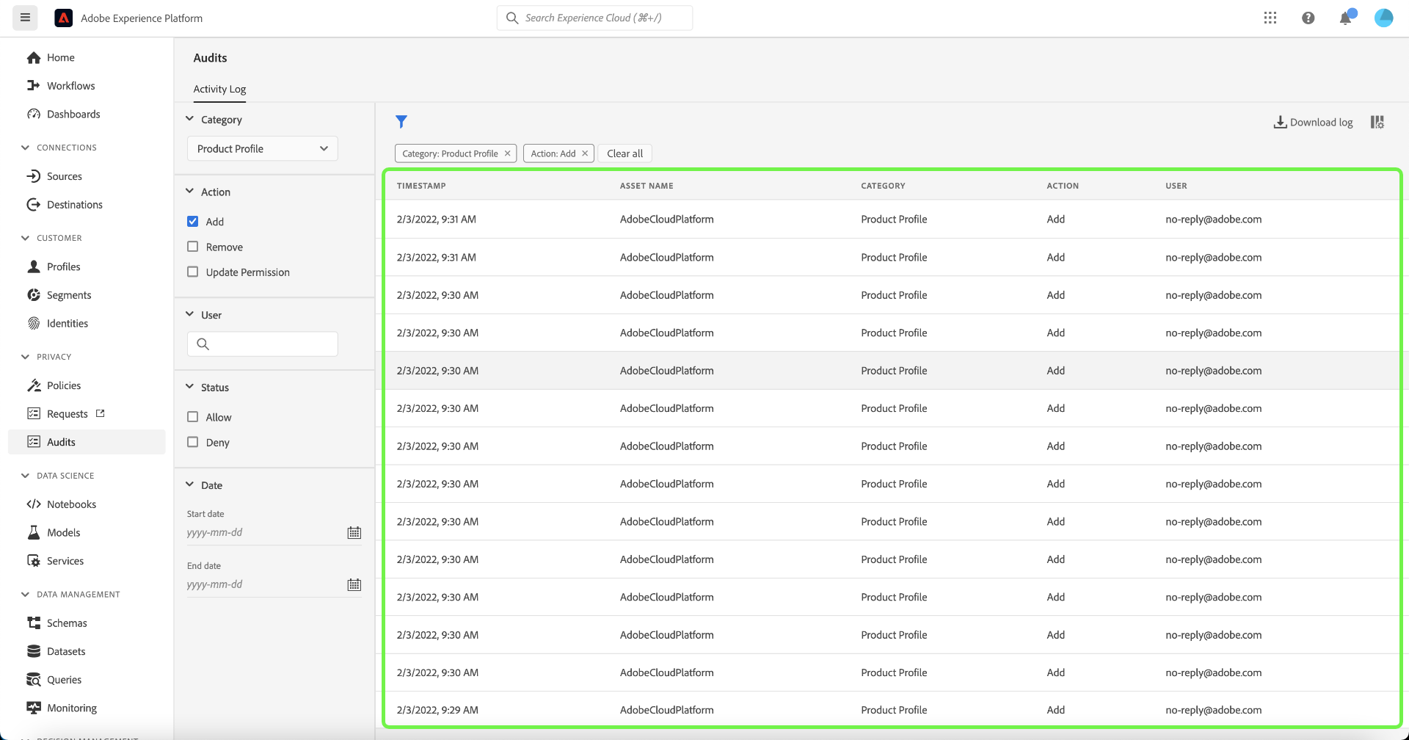Select the Activity Log tab
The width and height of the screenshot is (1409, 740).
coord(219,89)
